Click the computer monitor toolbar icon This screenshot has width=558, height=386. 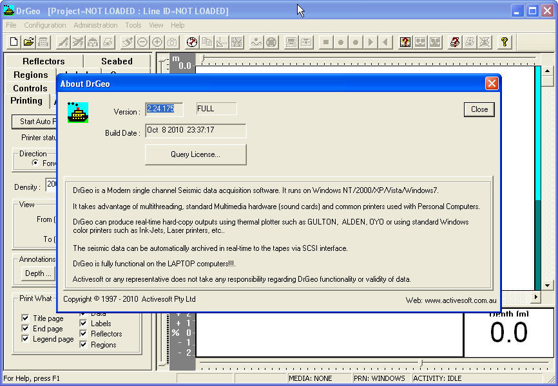tap(291, 42)
